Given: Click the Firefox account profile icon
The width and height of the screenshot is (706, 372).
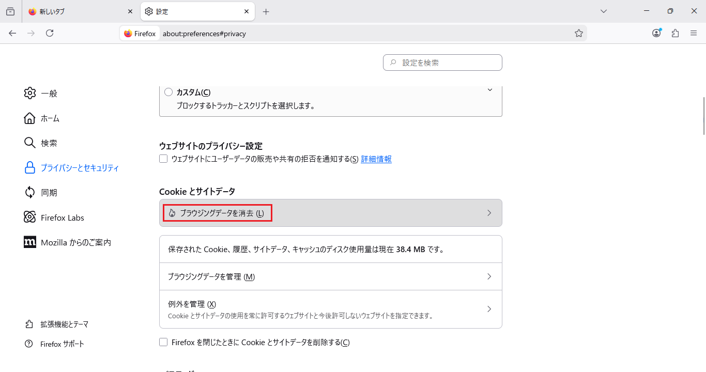Looking at the screenshot, I should click(x=656, y=33).
